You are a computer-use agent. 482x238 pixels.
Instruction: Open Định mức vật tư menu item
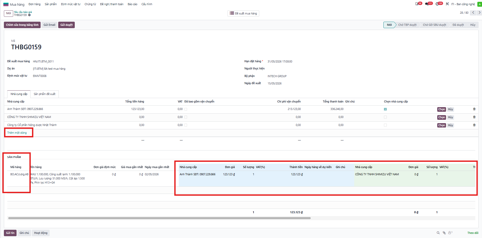click(x=71, y=4)
